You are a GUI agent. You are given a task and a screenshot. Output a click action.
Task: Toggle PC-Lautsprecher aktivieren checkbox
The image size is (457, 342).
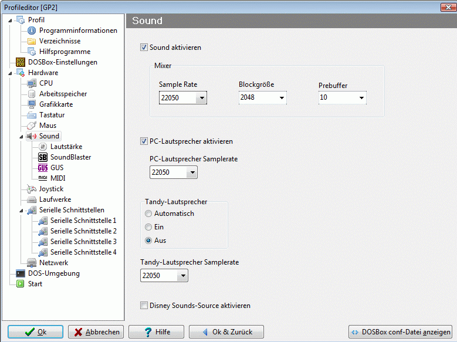(x=144, y=141)
